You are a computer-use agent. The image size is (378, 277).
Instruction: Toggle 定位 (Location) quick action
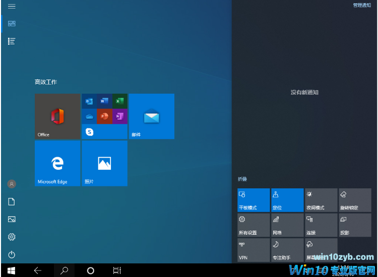(287, 200)
